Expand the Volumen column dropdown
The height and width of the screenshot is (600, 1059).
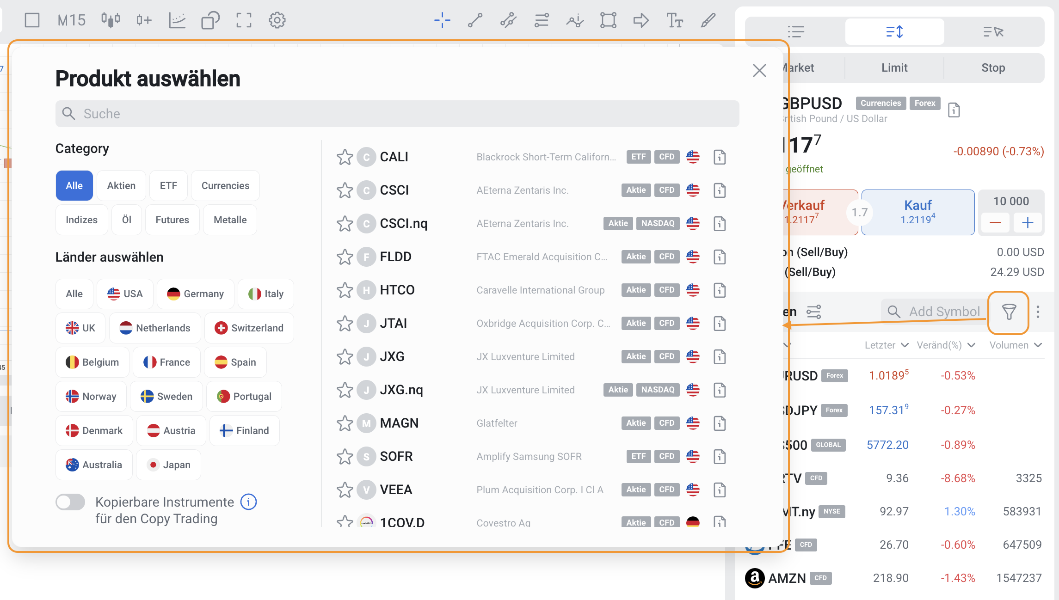click(1038, 345)
